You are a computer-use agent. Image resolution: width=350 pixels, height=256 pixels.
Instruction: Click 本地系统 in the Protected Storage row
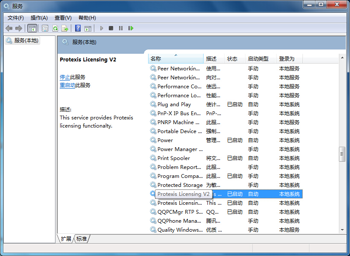[289, 185]
